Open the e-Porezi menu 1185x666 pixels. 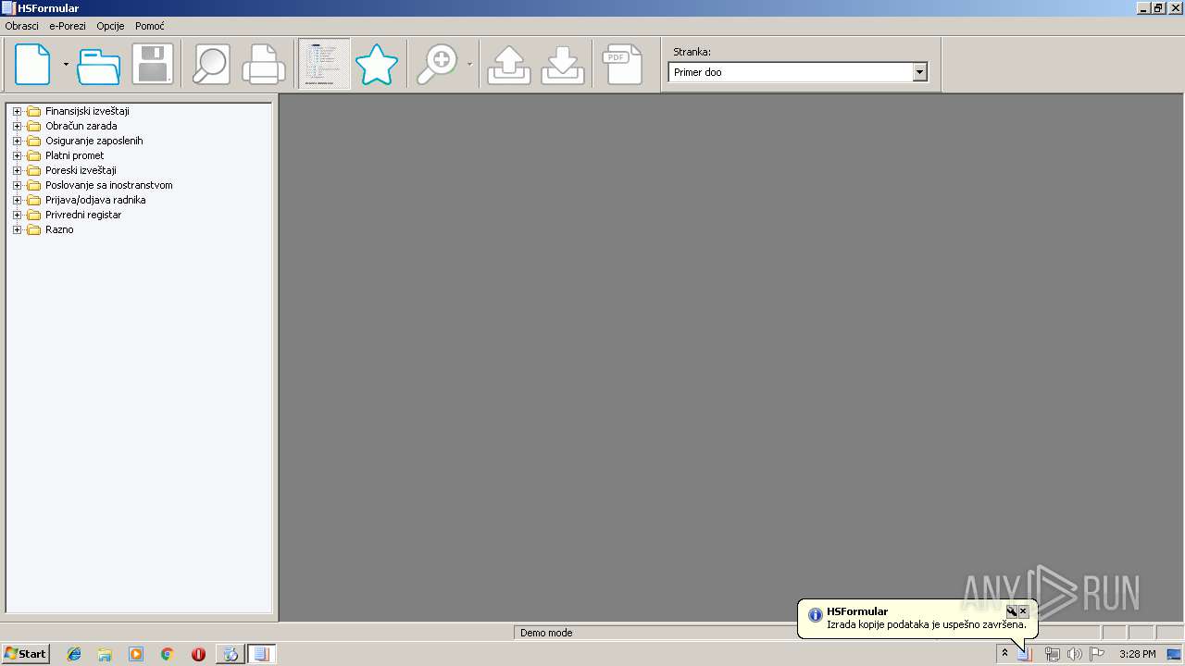(x=68, y=26)
